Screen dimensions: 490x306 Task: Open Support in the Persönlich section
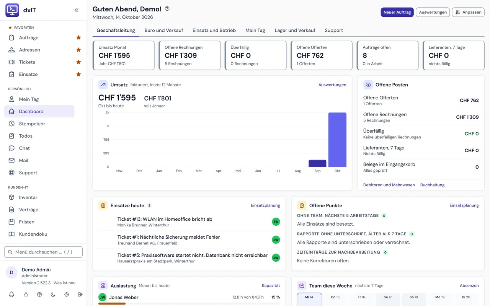tap(39, 173)
